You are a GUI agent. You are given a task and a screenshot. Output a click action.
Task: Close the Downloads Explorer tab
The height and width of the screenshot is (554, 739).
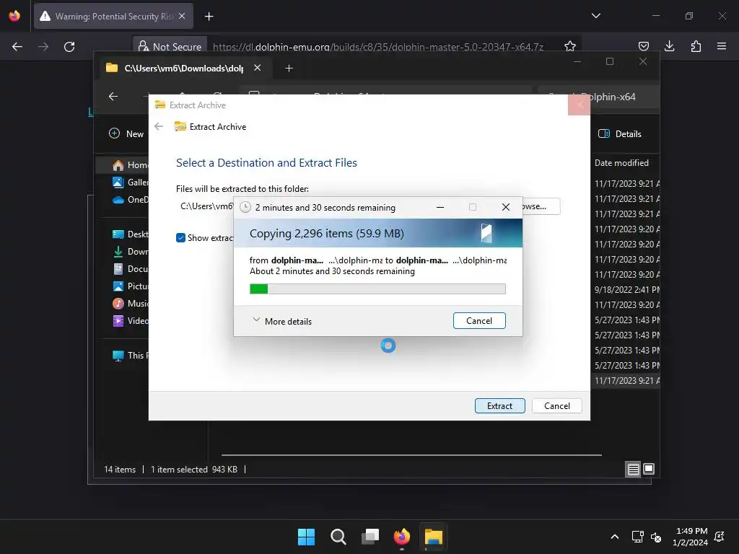click(258, 68)
